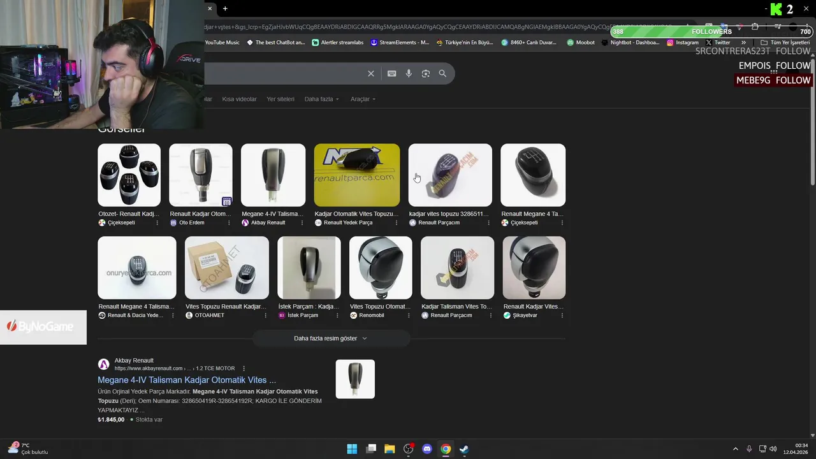Open the Moobot bookmark

(581, 43)
